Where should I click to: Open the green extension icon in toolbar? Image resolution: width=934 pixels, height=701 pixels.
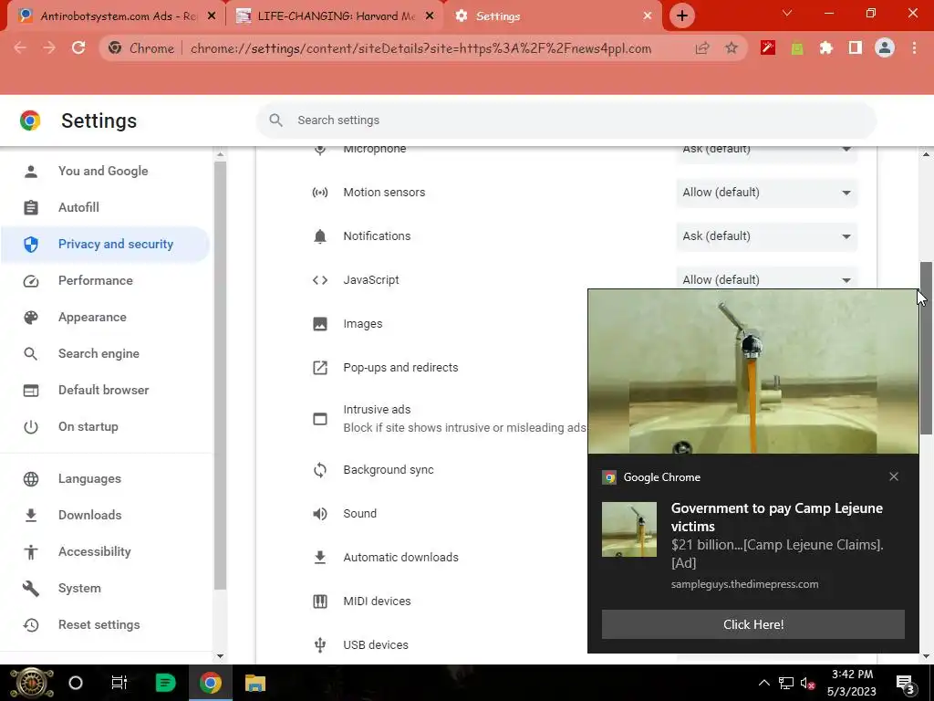coord(797,48)
